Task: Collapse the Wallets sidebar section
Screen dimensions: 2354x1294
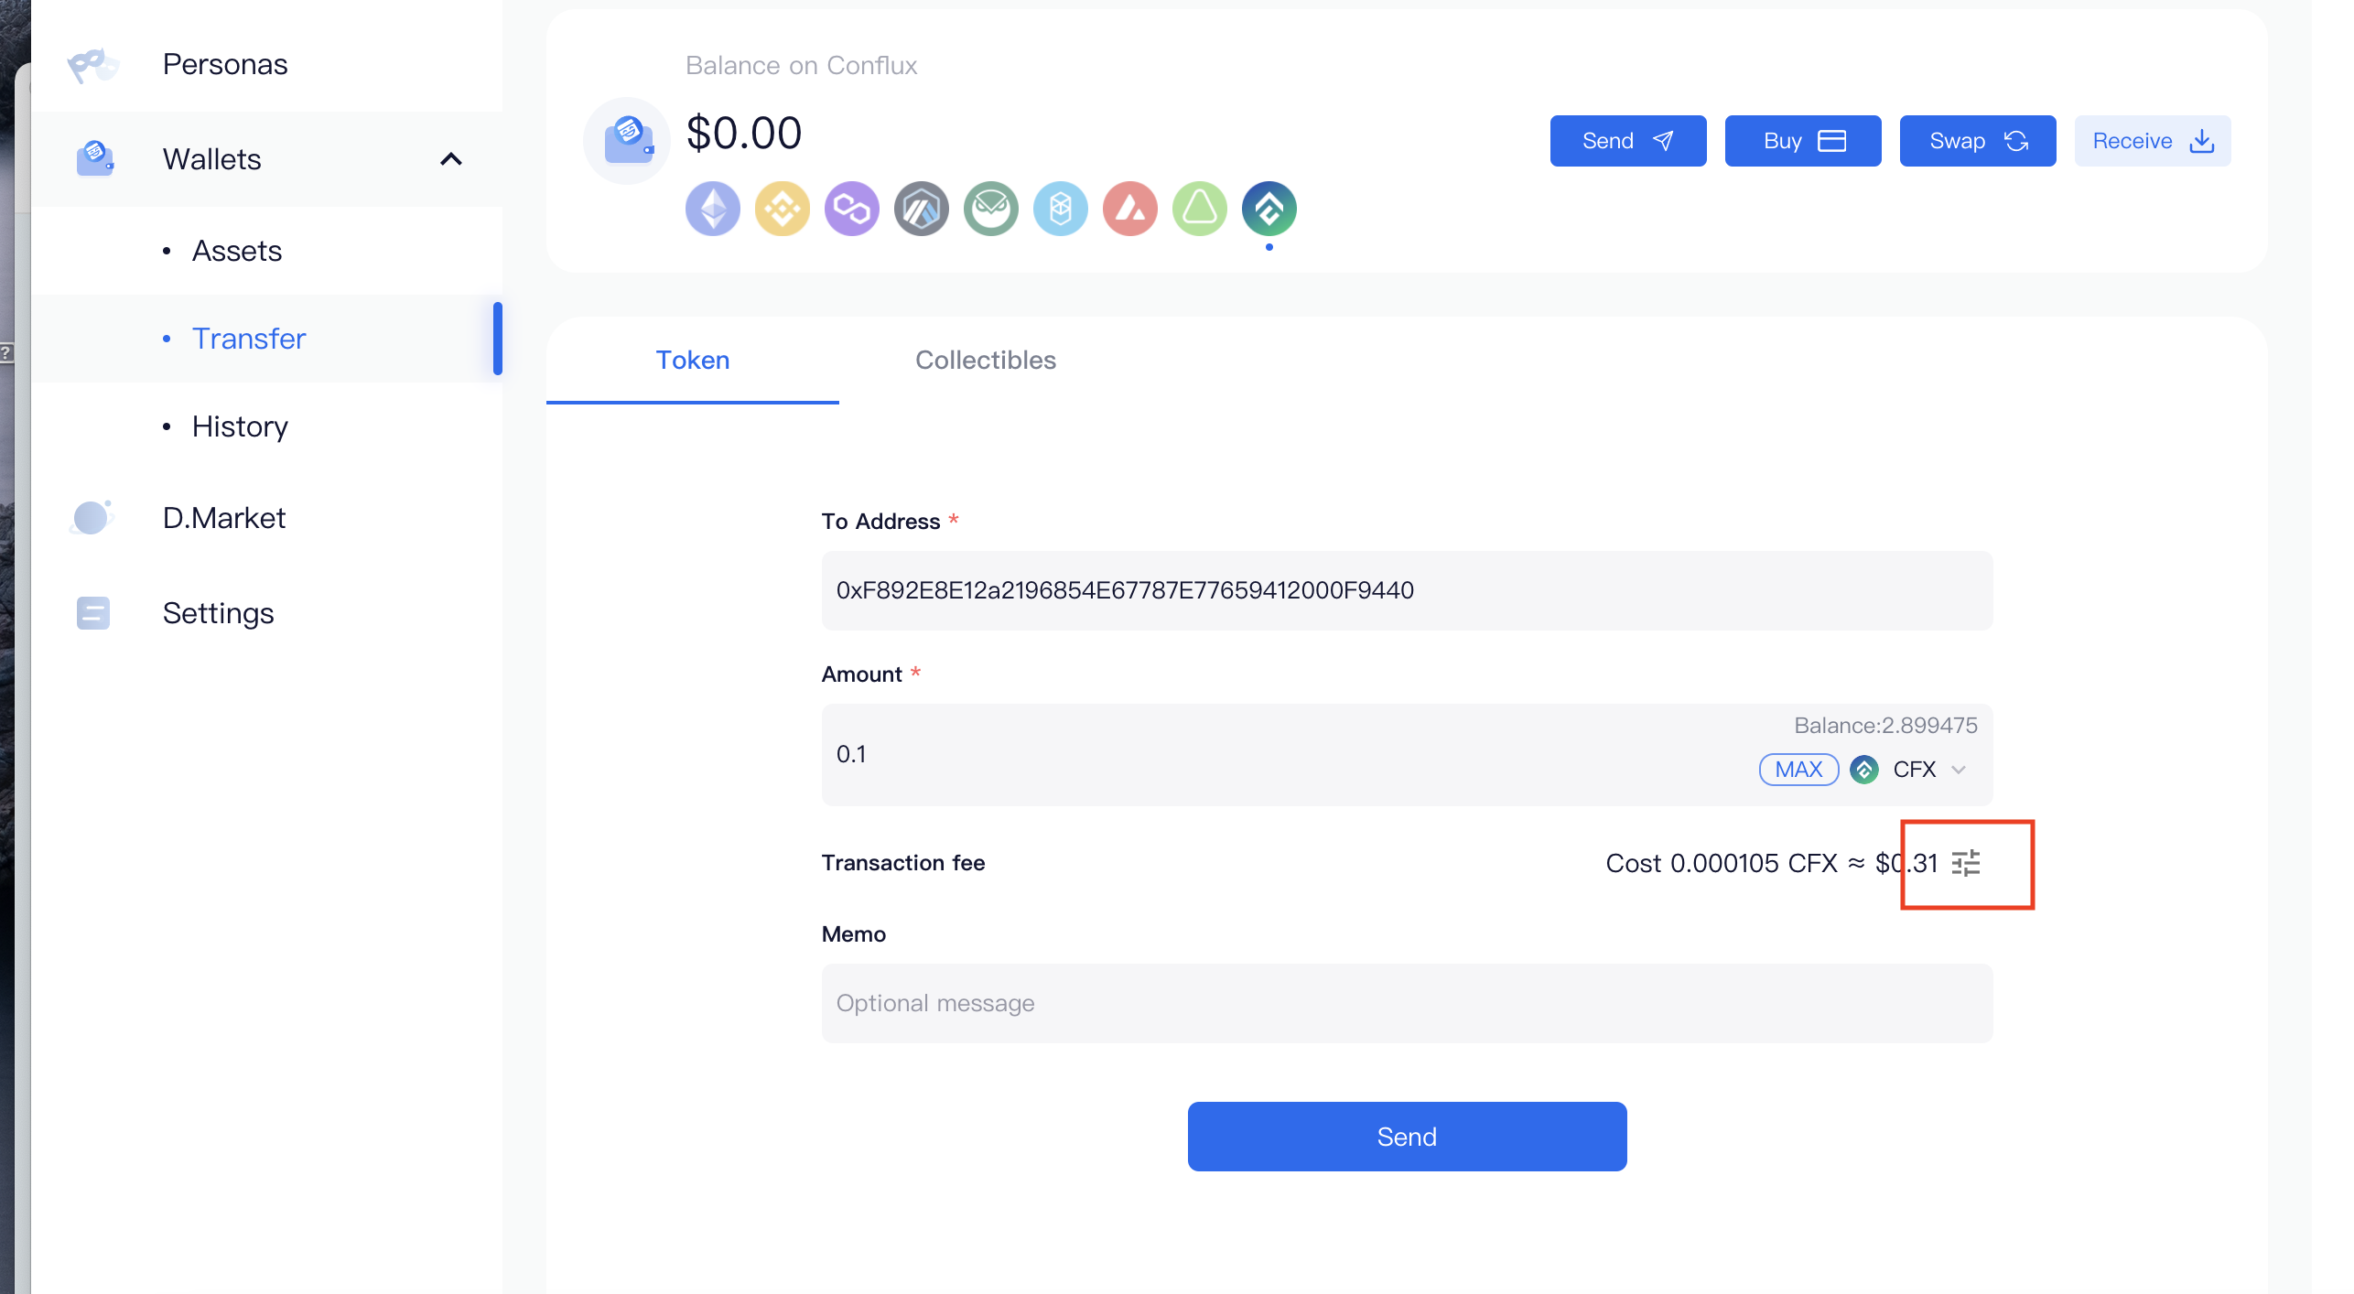Action: click(450, 159)
